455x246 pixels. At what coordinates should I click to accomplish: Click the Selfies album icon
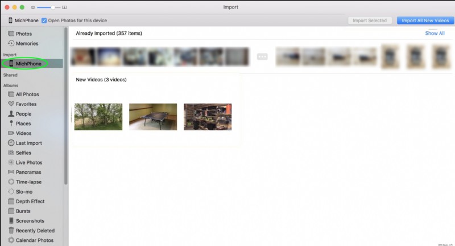(11, 153)
